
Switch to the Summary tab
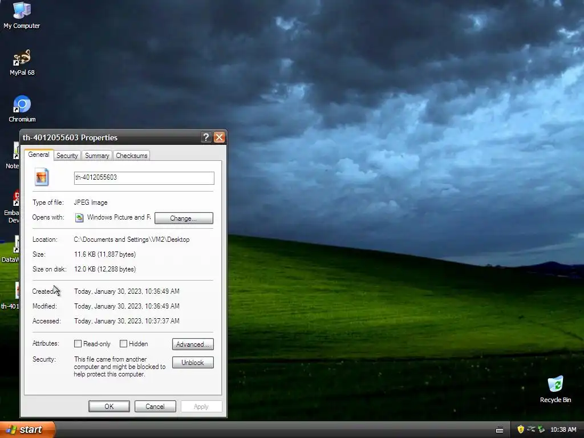coord(97,156)
